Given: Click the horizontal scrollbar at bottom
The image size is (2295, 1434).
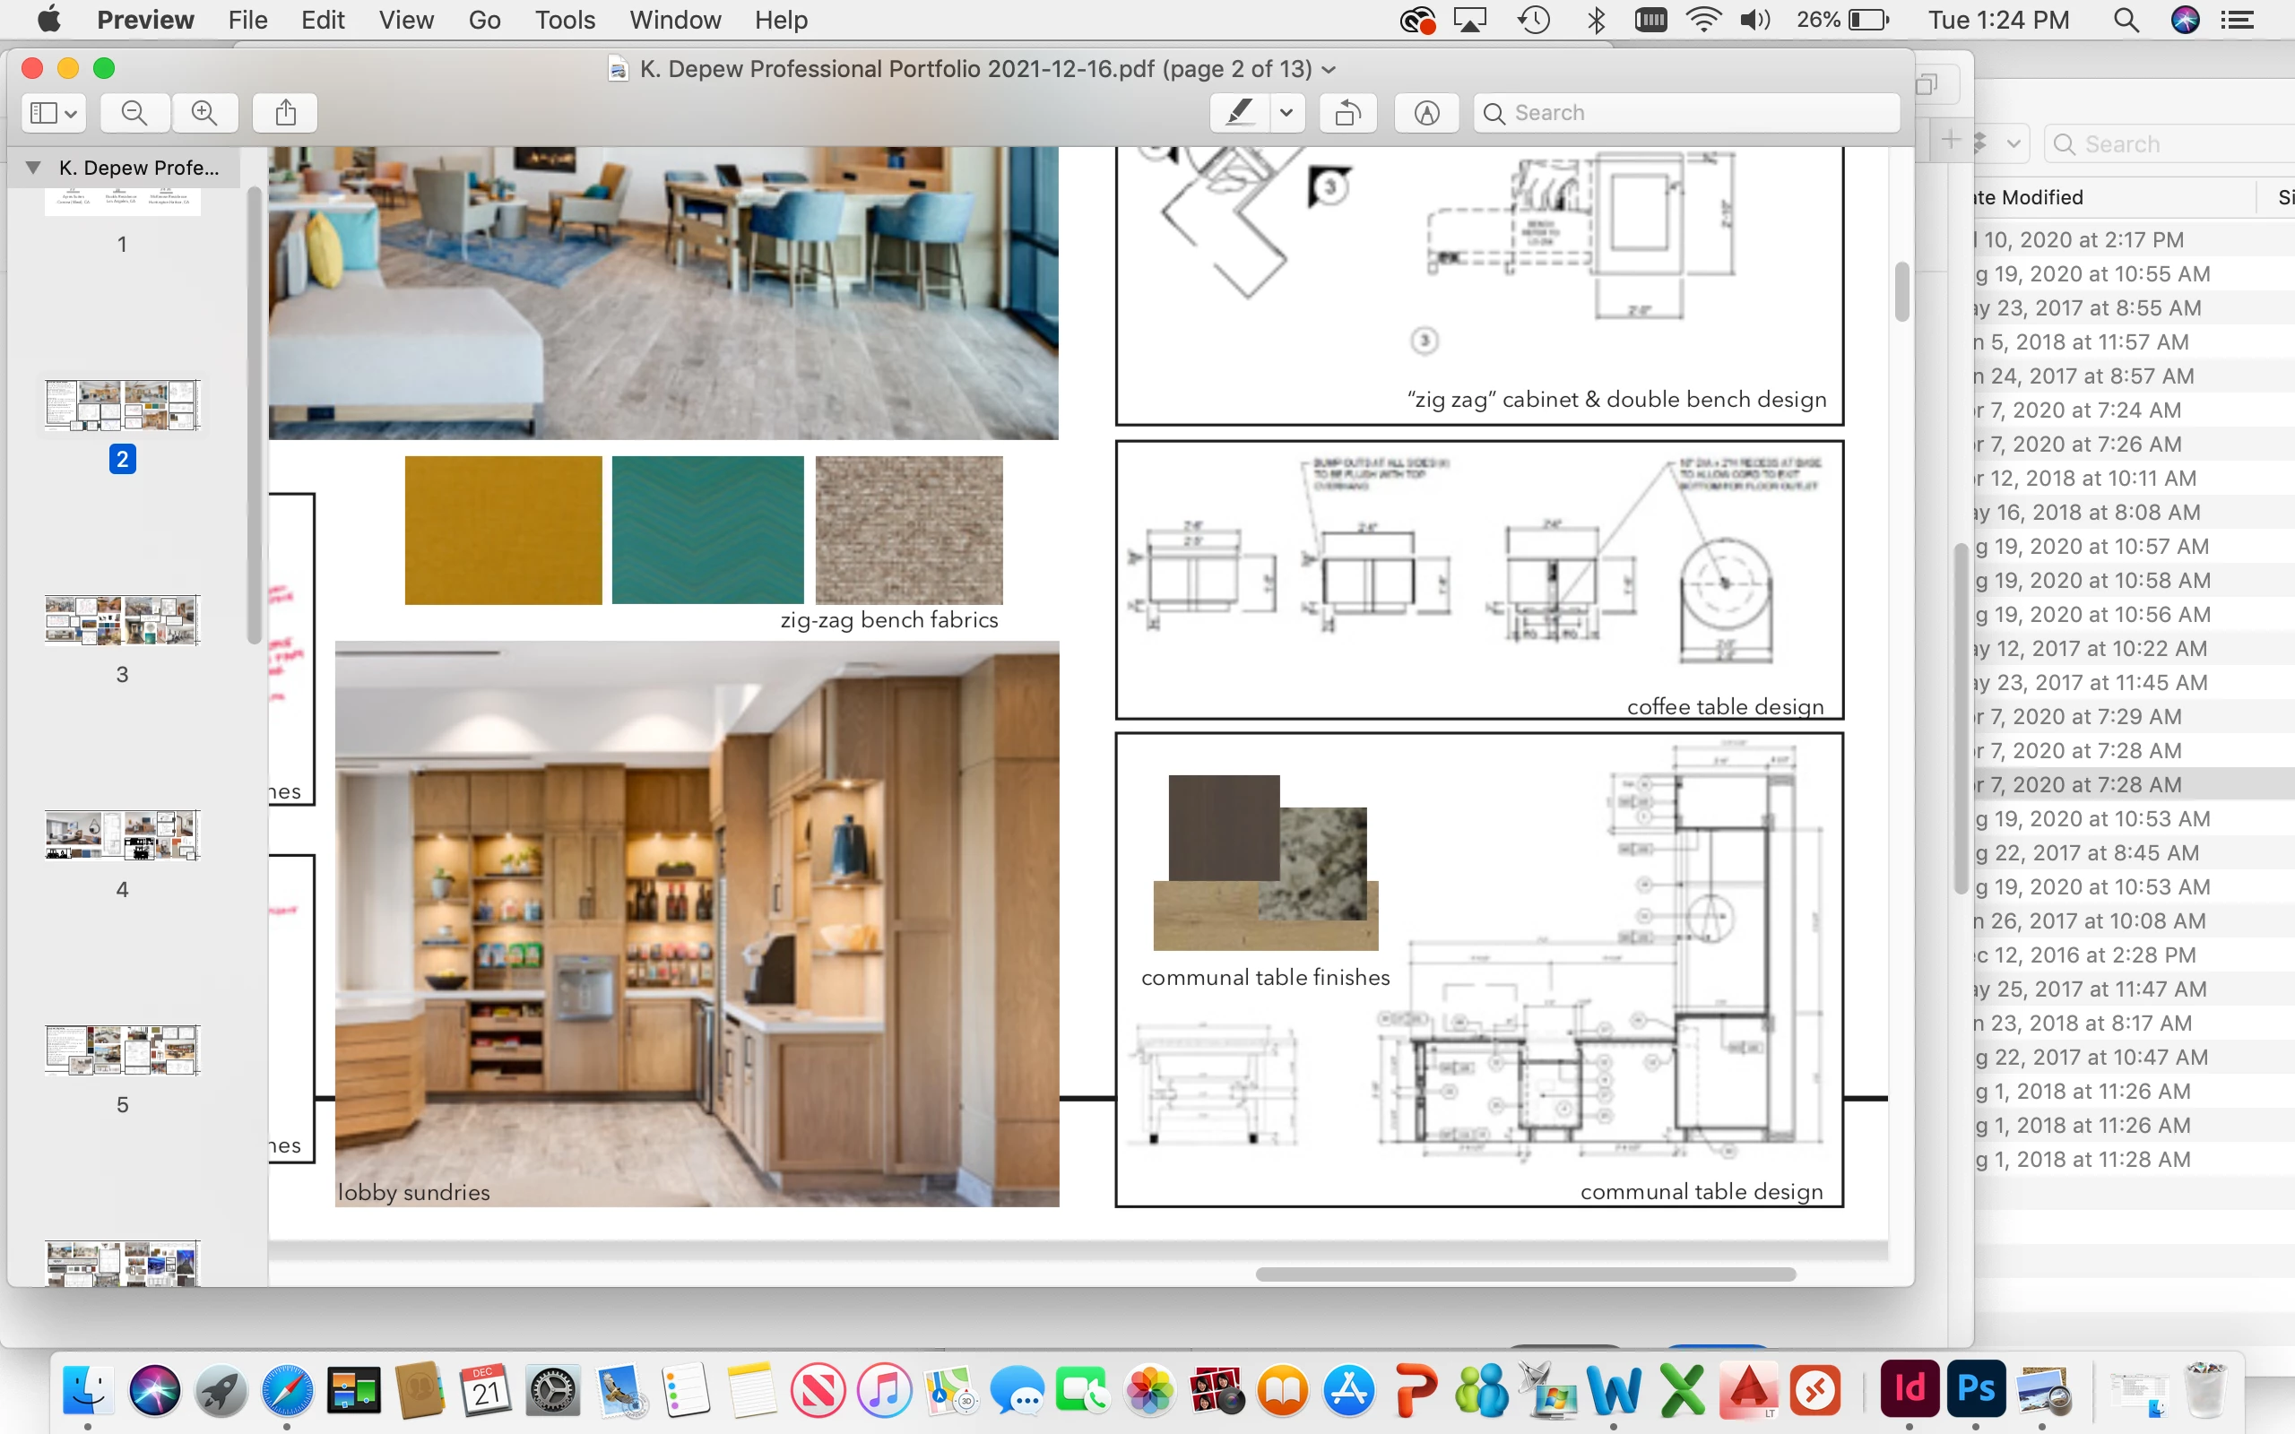Looking at the screenshot, I should coord(1525,1274).
